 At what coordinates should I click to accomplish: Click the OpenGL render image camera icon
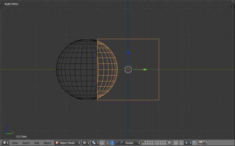point(200,143)
